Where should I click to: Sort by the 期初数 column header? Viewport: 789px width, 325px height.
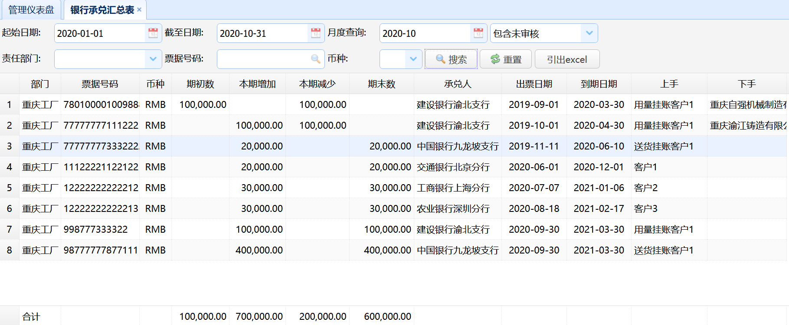coord(200,84)
